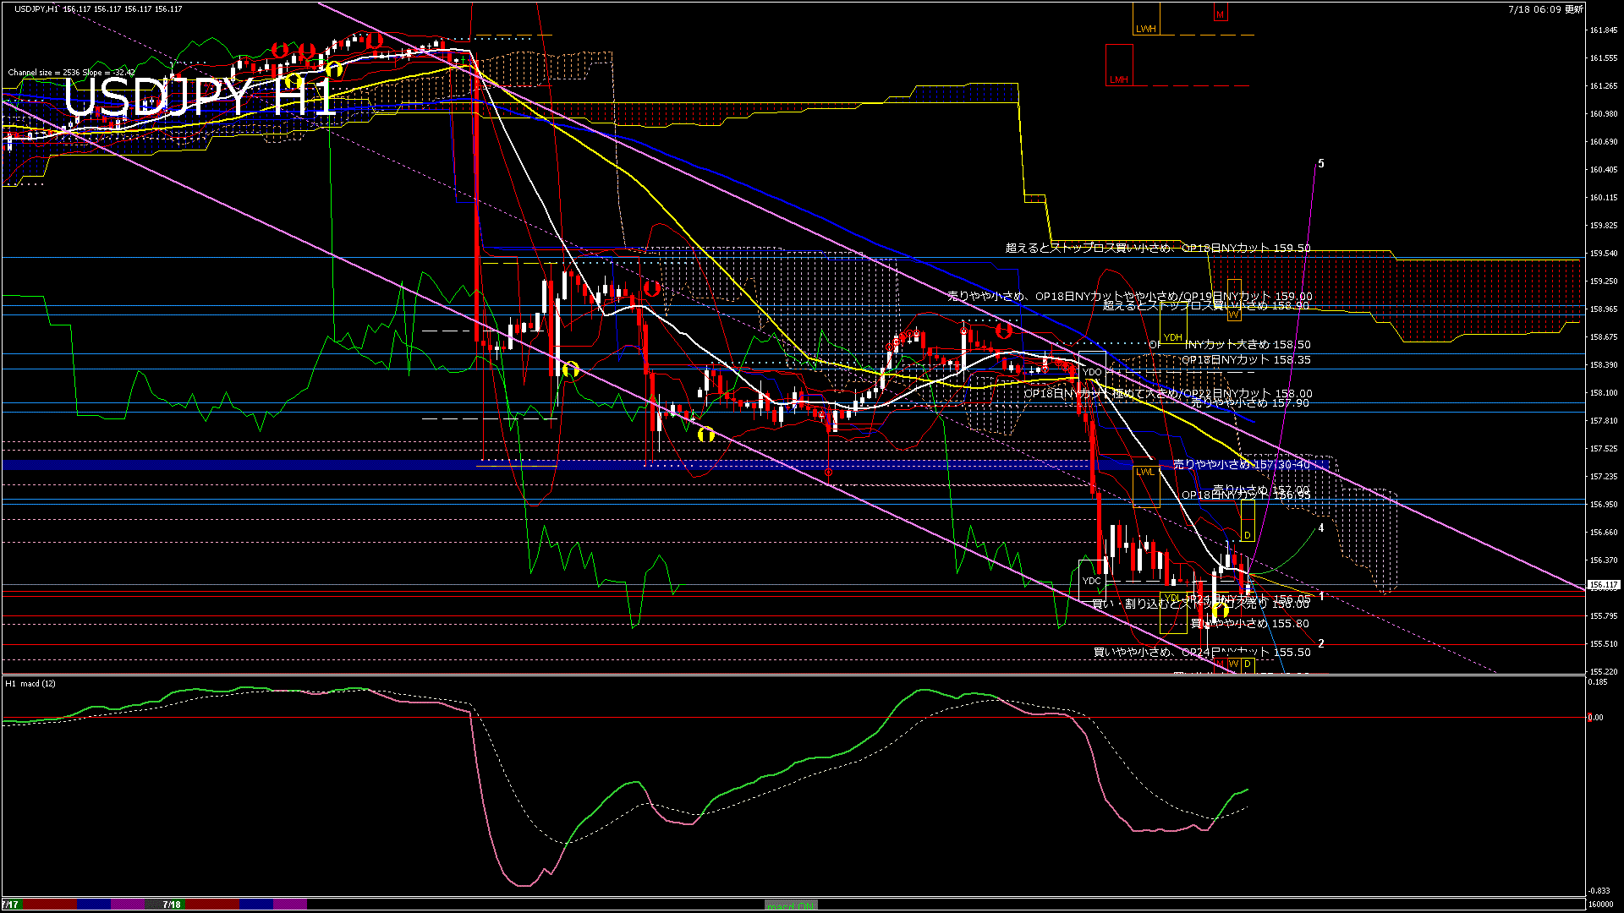Click the 更新 refresh label
The width and height of the screenshot is (1624, 913).
1573,9
